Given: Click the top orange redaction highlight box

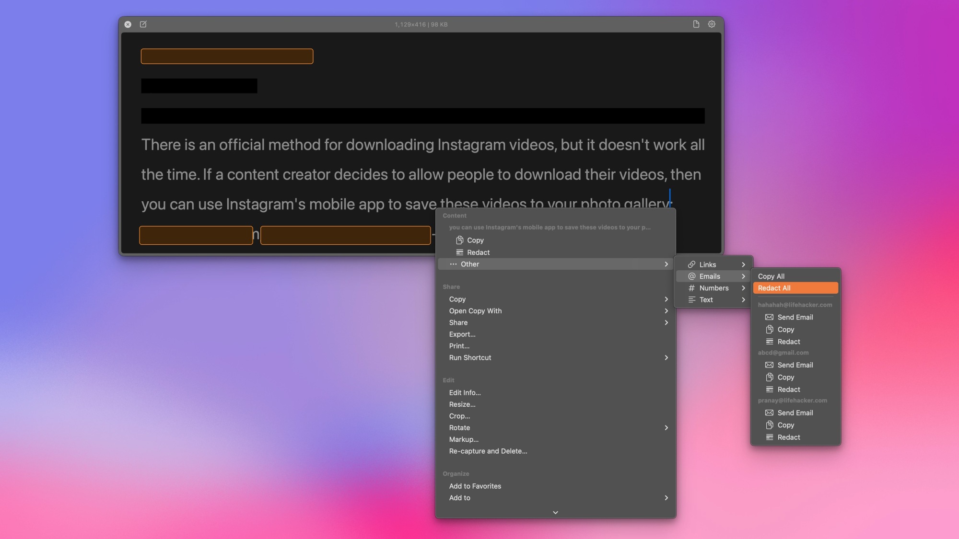Looking at the screenshot, I should [x=227, y=56].
